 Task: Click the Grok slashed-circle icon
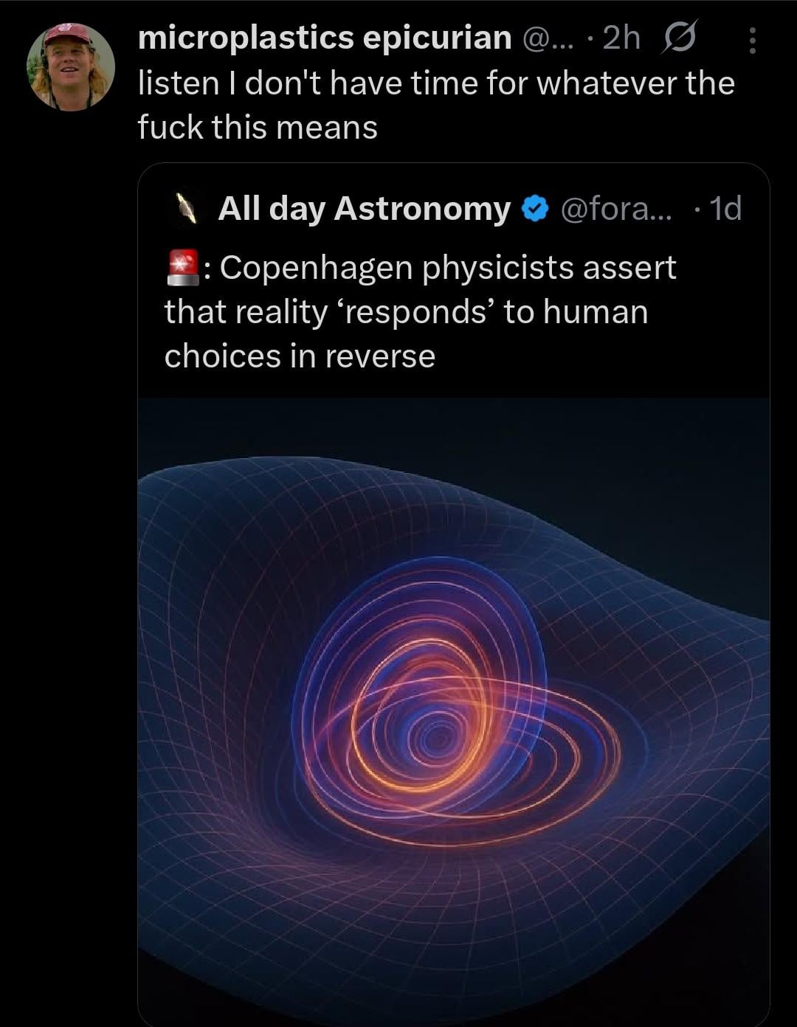pos(678,38)
